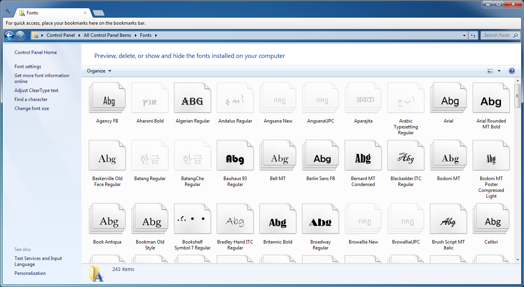Image resolution: width=524 pixels, height=287 pixels.
Task: Select the AngsanaUPC font icon
Action: pyautogui.click(x=321, y=98)
